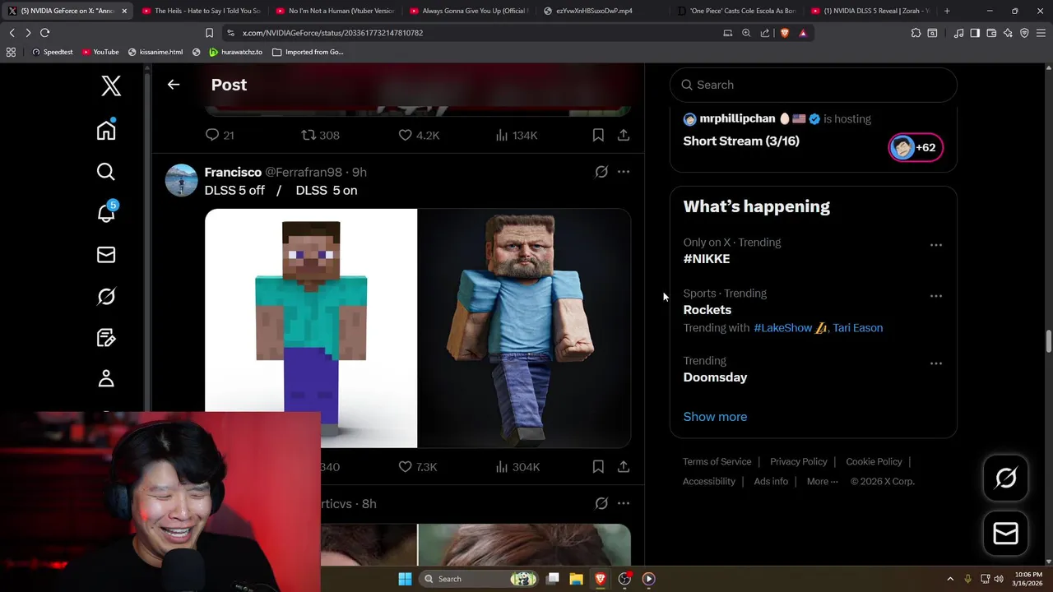Open YouTube bookmark in bookmarks bar
Viewport: 1053px width, 592px height.
coord(100,52)
